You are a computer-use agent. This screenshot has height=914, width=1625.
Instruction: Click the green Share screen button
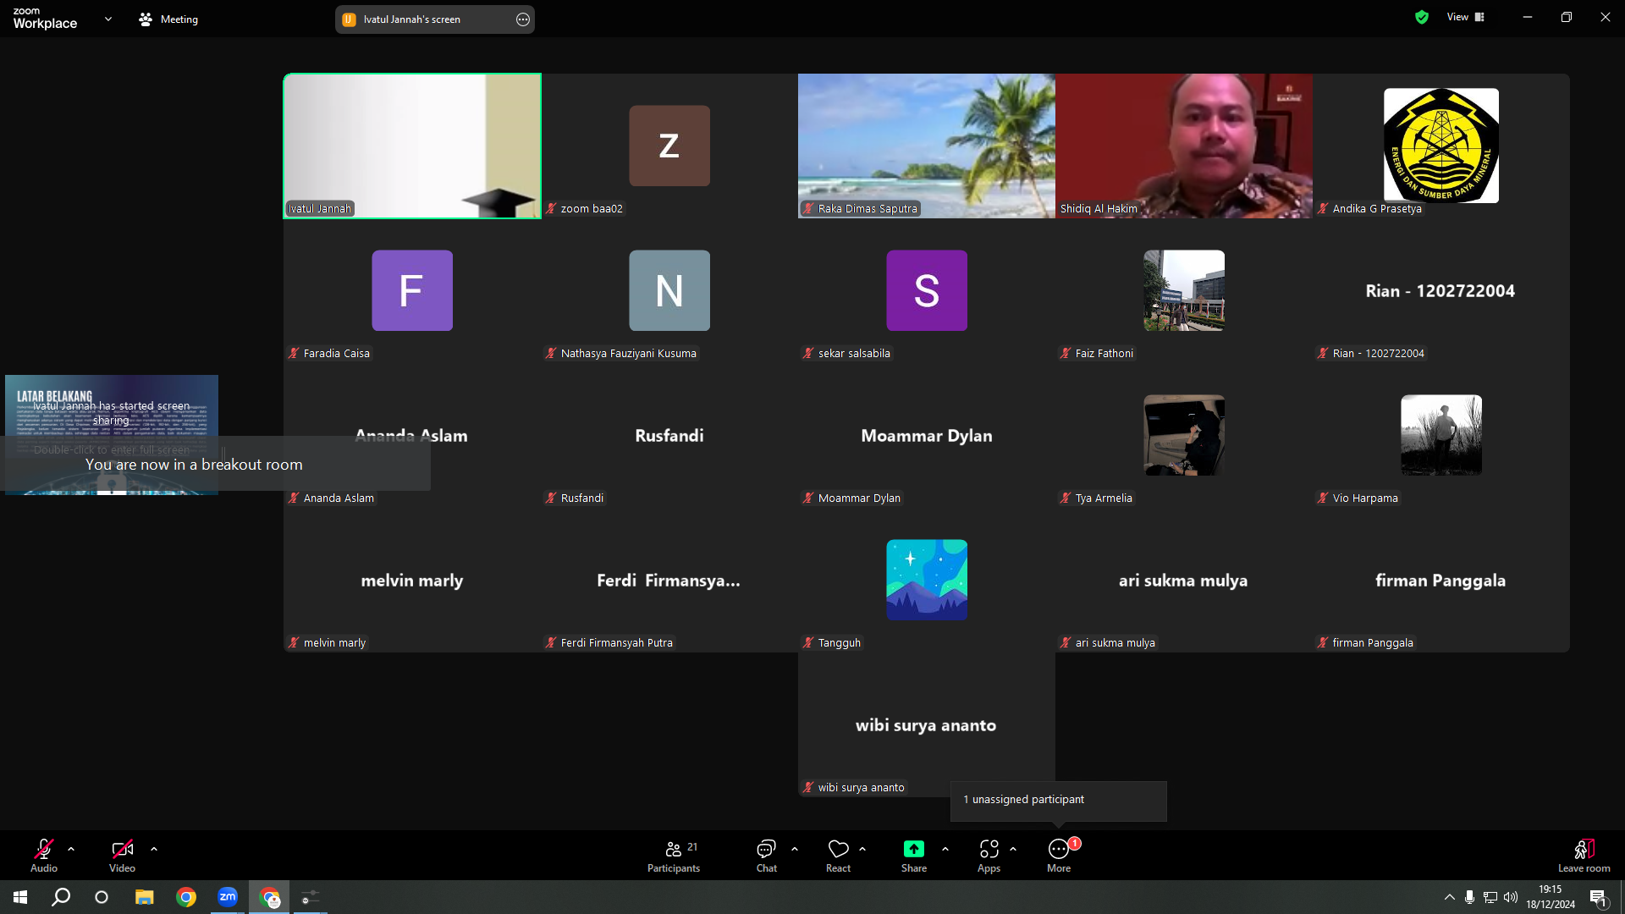[914, 855]
